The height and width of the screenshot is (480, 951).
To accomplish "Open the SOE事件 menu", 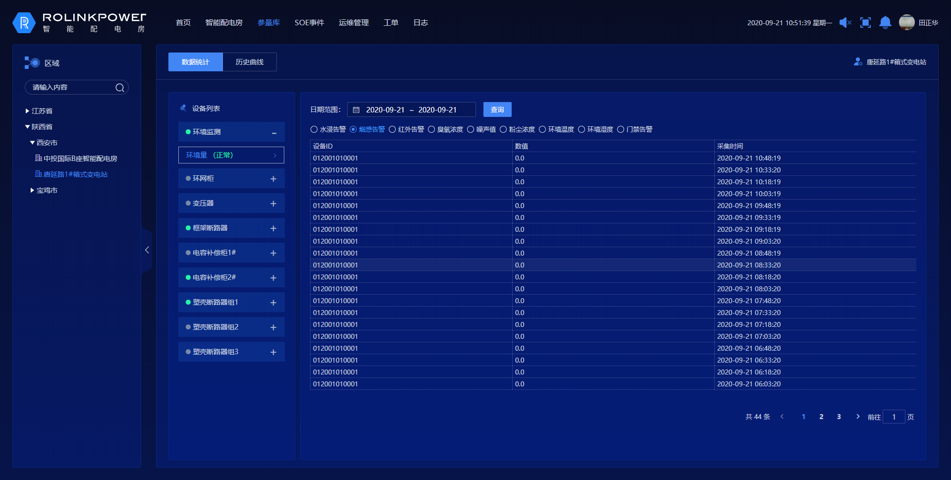I will click(309, 23).
